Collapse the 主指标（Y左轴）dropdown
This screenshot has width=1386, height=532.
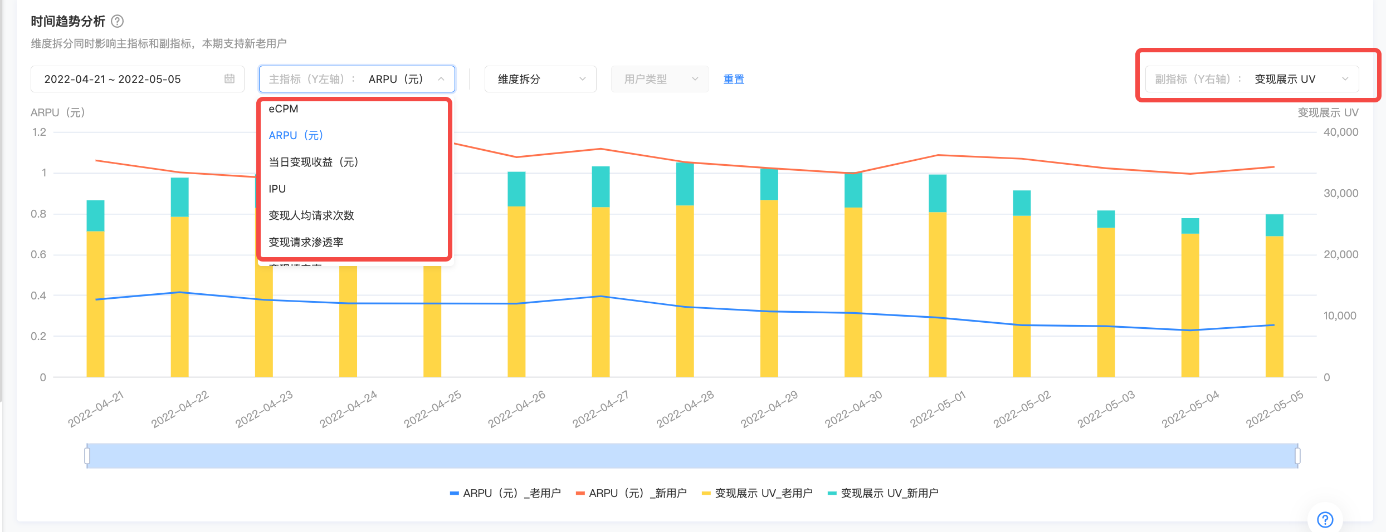(357, 79)
